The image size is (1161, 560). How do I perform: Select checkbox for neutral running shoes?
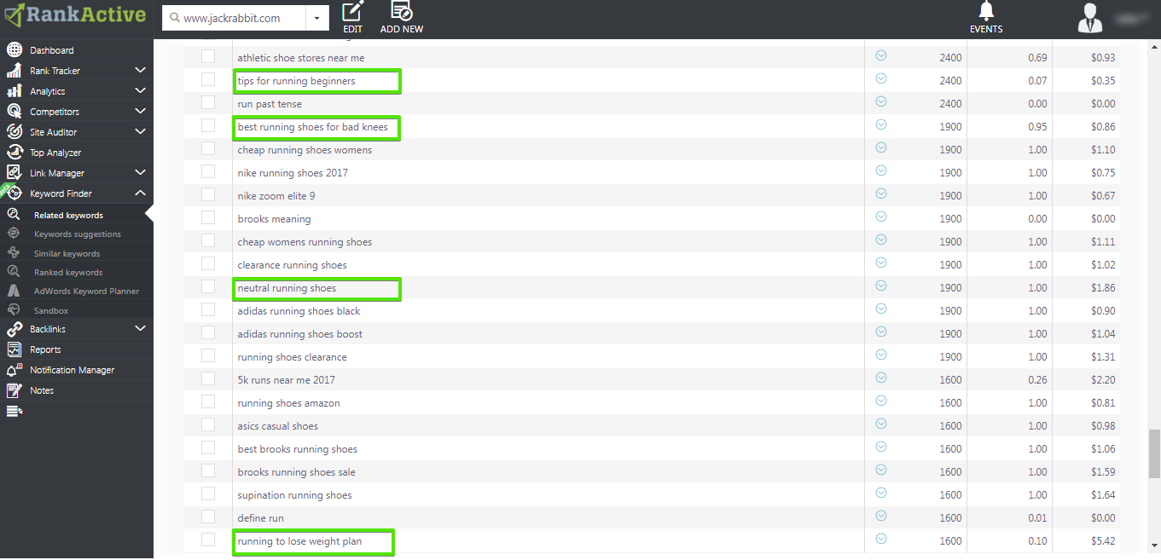(208, 287)
